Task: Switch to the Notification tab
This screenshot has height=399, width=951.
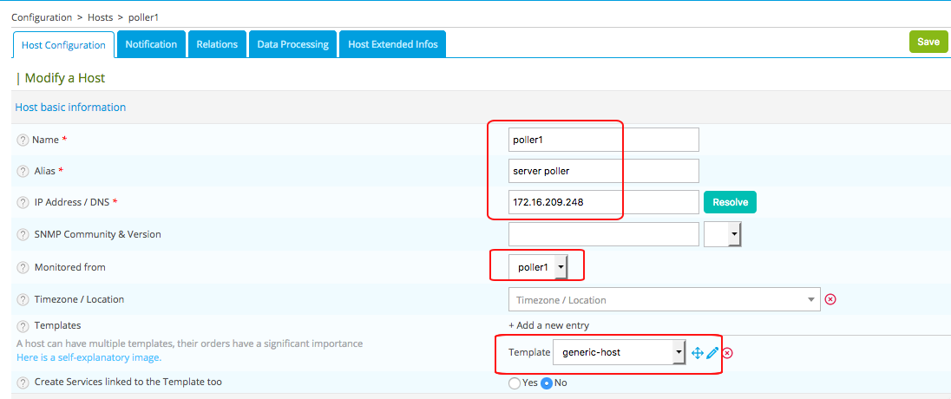Action: click(151, 44)
